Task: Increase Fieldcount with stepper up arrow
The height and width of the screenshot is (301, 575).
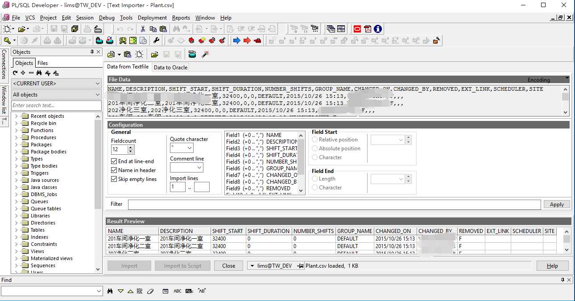Action: click(x=131, y=147)
